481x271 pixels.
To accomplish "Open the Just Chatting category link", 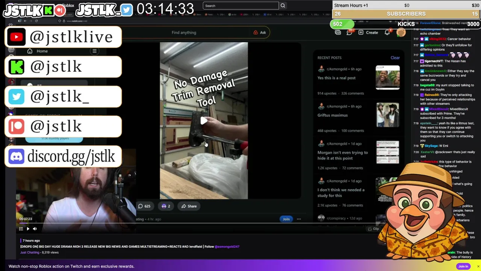I will click(x=30, y=253).
